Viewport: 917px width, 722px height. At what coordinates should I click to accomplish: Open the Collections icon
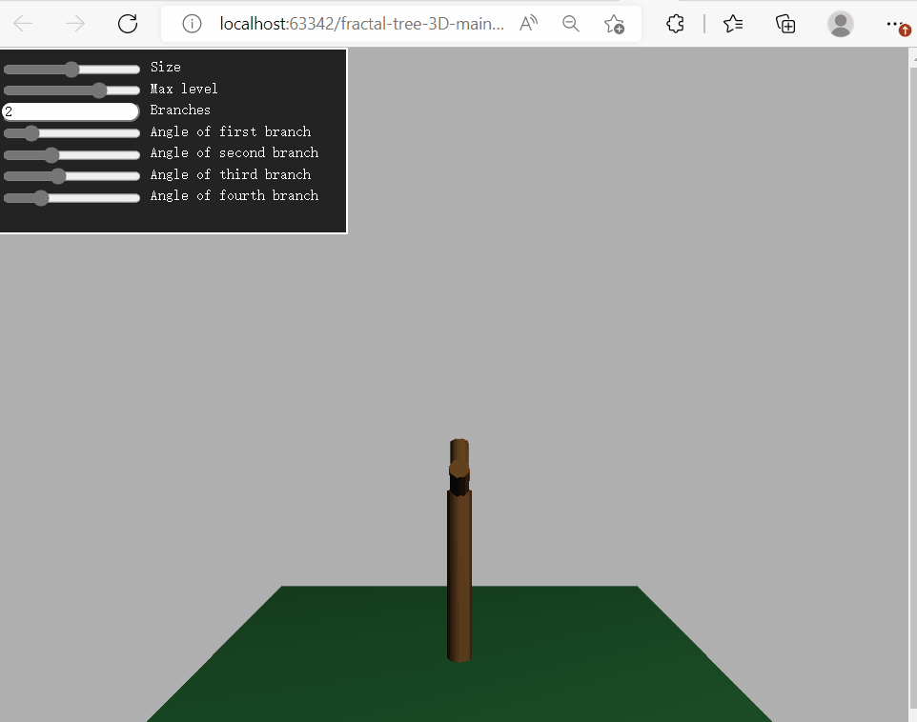[785, 24]
